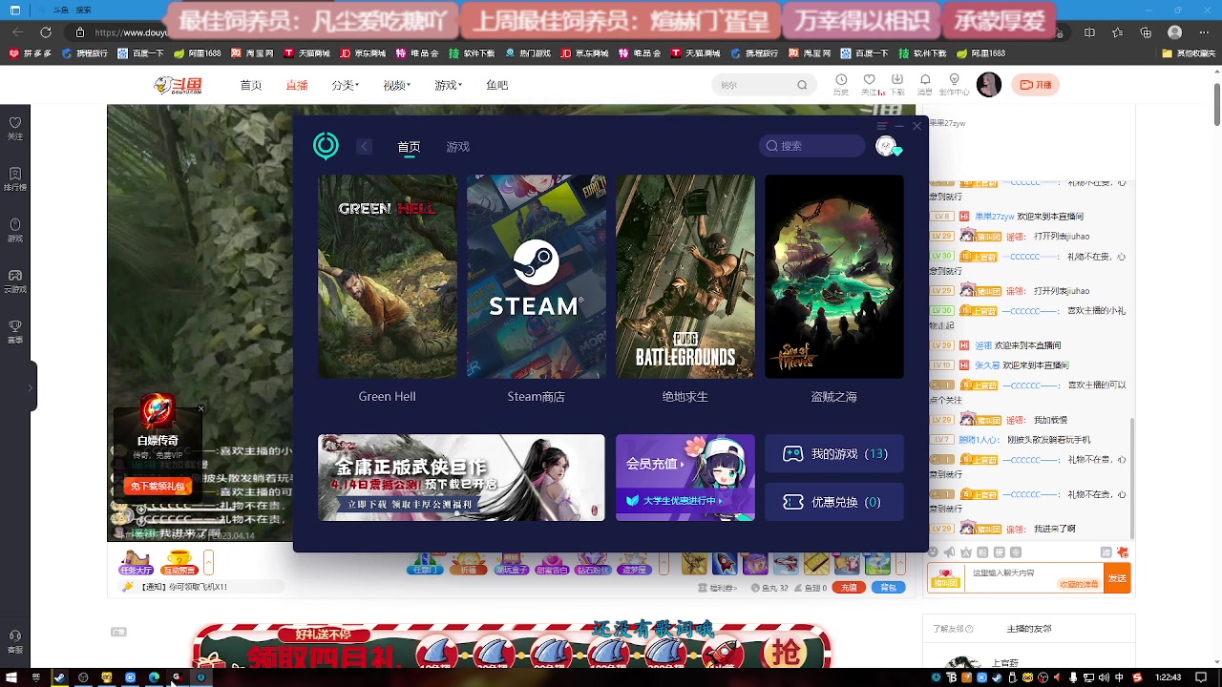The image size is (1222, 687).
Task: Click the launcher search field 搜索
Action: 811,146
